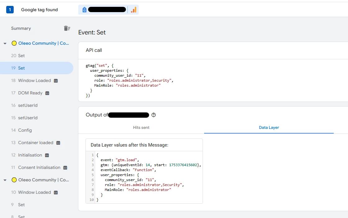Click the code icon beside Container loaded

pyautogui.click(x=58, y=143)
